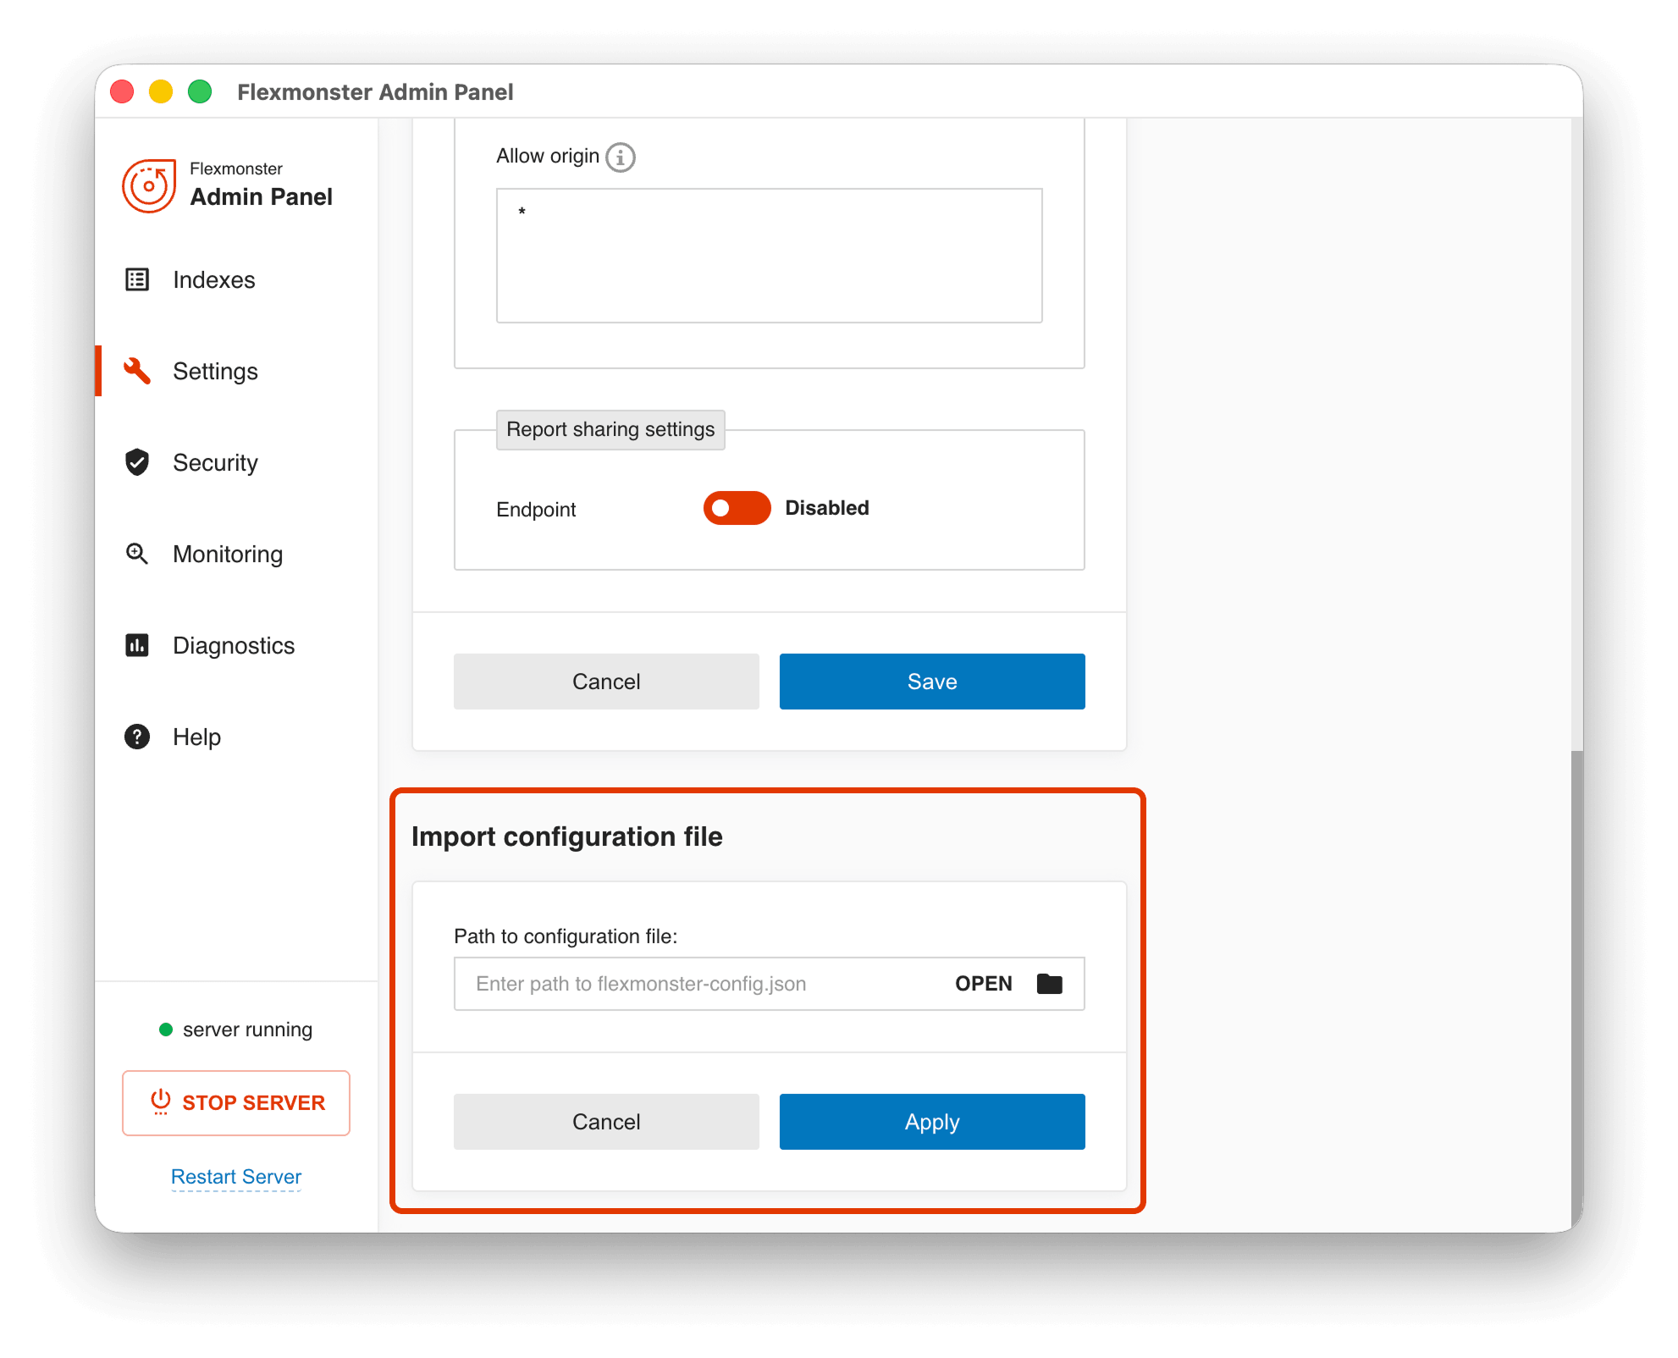Click the Flexmonster Admin Panel window title
The image size is (1678, 1358).
pos(375,91)
